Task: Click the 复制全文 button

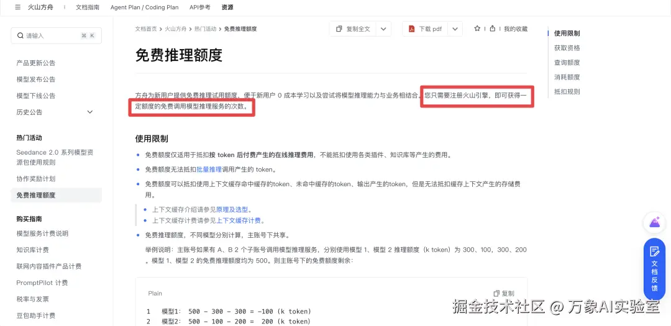Action: click(353, 29)
